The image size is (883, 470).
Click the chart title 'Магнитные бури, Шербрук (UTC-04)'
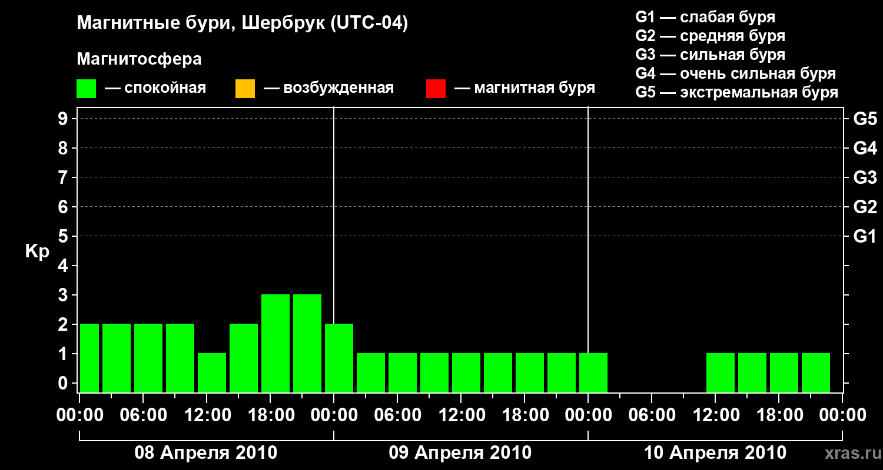coord(243,24)
